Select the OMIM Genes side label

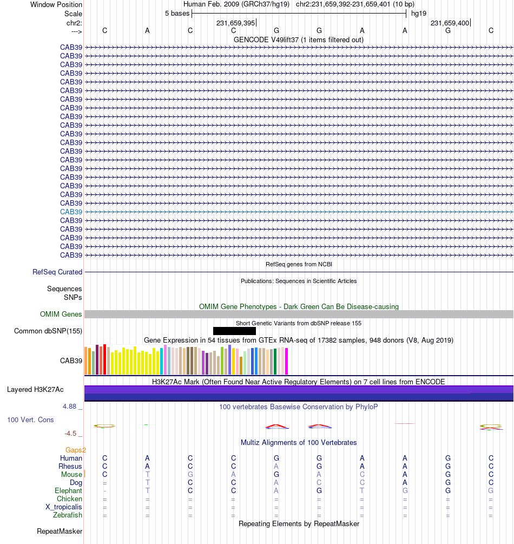61,314
